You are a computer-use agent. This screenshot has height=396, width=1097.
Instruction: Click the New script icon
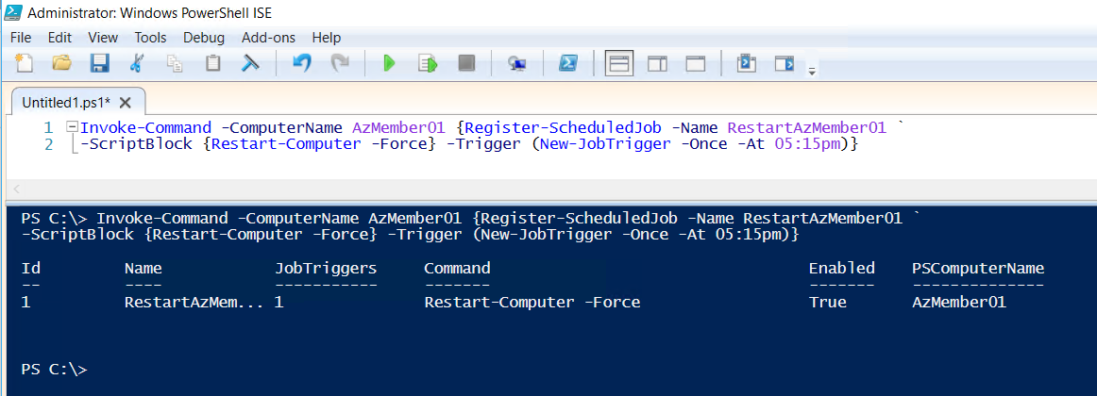[x=25, y=64]
